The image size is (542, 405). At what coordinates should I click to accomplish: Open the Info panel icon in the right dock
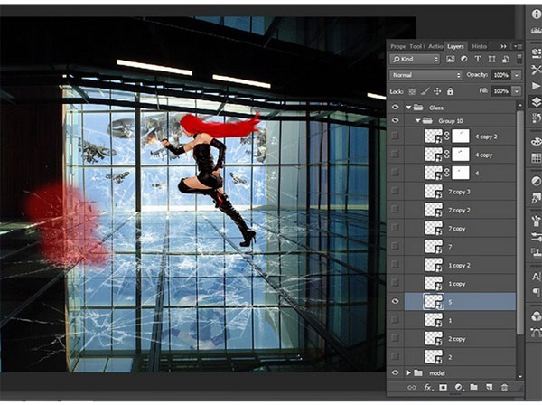536,14
